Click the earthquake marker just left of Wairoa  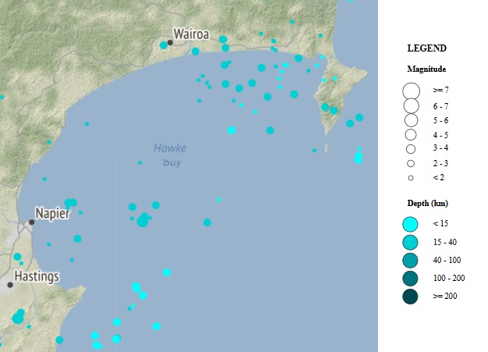click(x=164, y=45)
